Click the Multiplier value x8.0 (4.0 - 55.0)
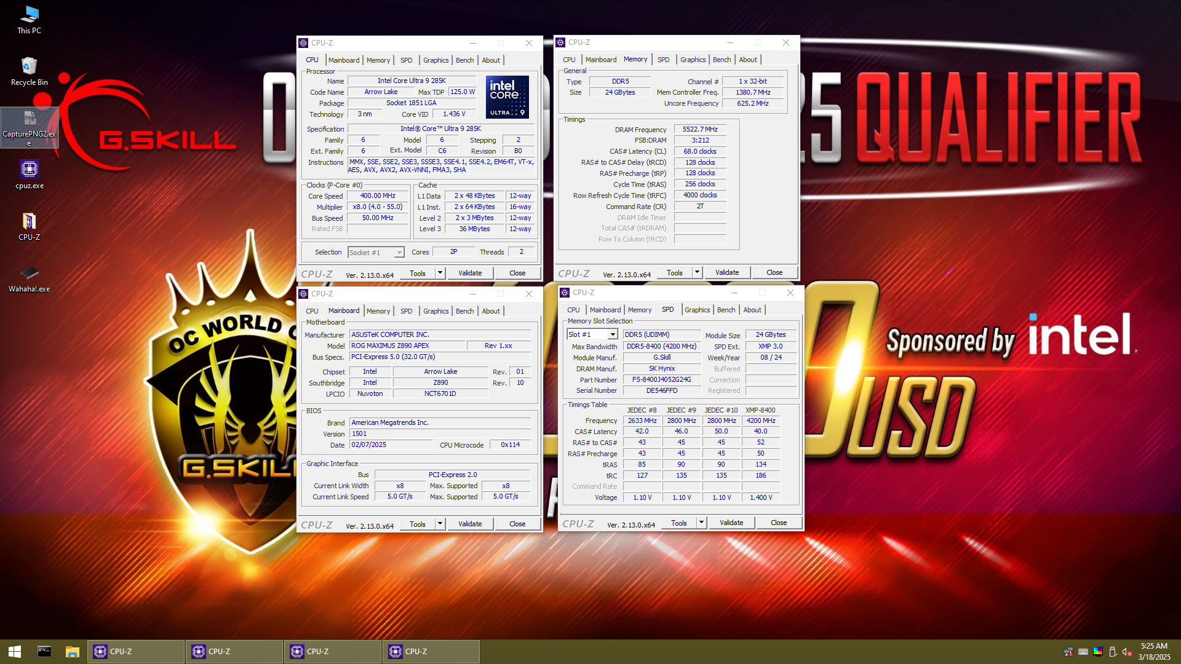Screen dimensions: 1181x664 pyautogui.click(x=378, y=207)
